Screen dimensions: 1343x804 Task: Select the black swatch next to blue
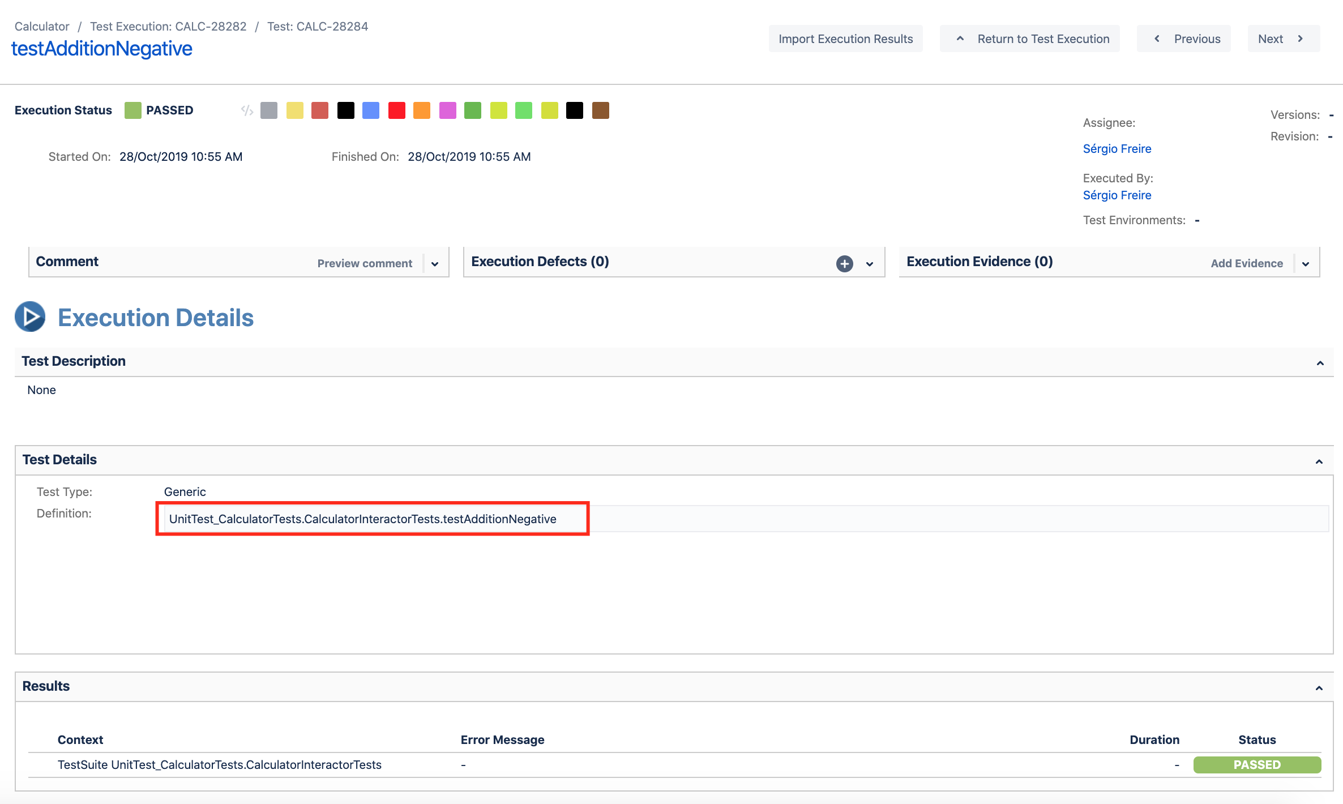345,110
